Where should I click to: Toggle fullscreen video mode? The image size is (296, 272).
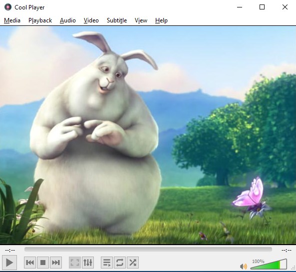(x=75, y=263)
